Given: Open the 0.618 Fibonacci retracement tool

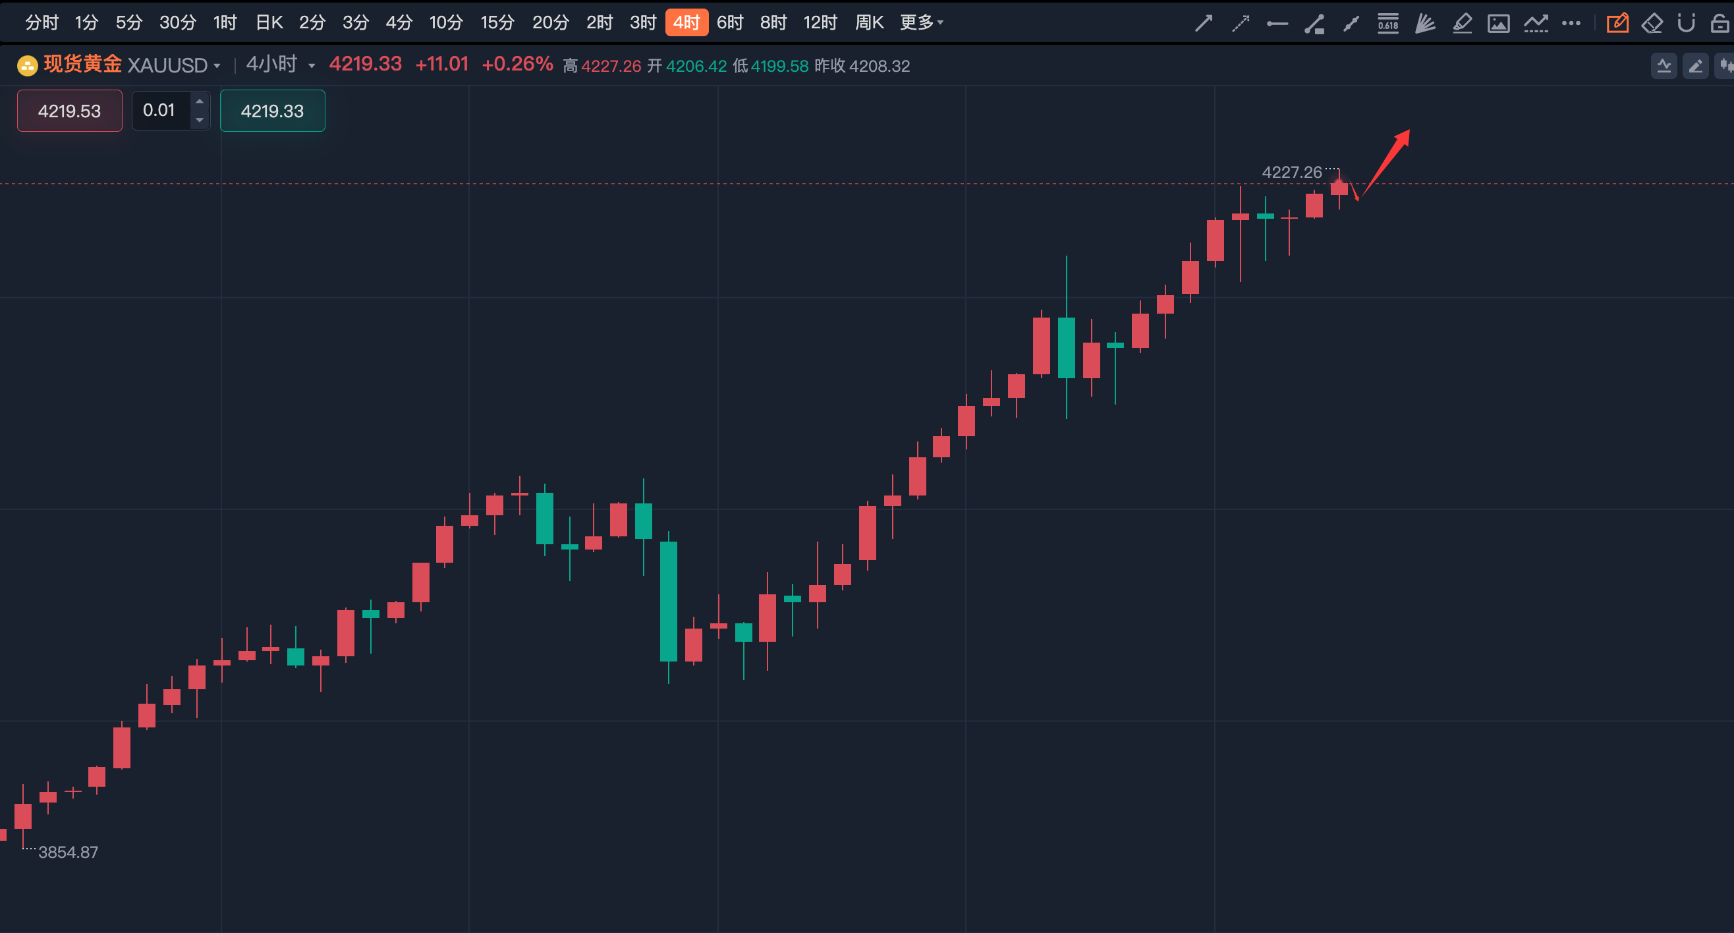Looking at the screenshot, I should tap(1388, 24).
